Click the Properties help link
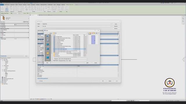Image resolution: width=186 pixels, height=104 pixels. point(3,56)
